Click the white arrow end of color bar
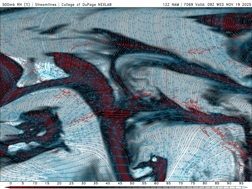The image size is (252, 189). (x=245, y=187)
